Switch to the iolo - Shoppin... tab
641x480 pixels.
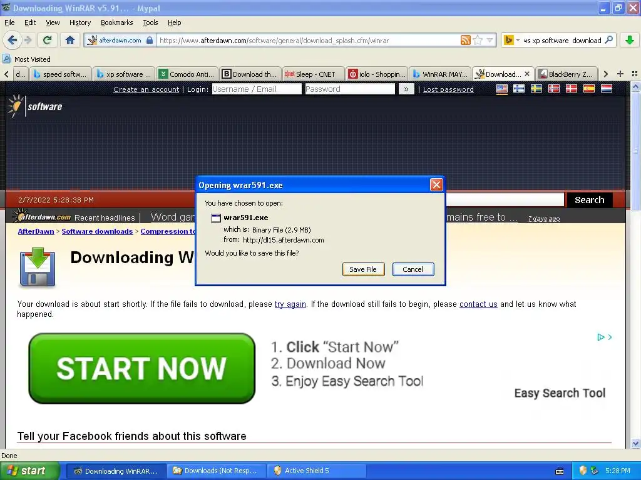point(376,74)
